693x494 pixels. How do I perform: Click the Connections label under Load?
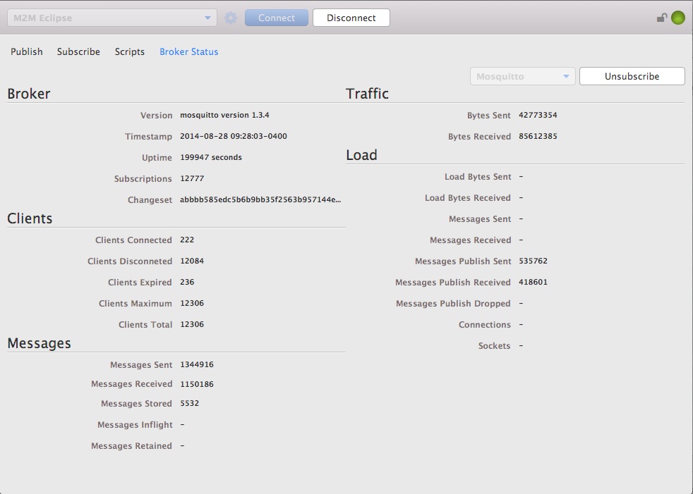click(484, 324)
